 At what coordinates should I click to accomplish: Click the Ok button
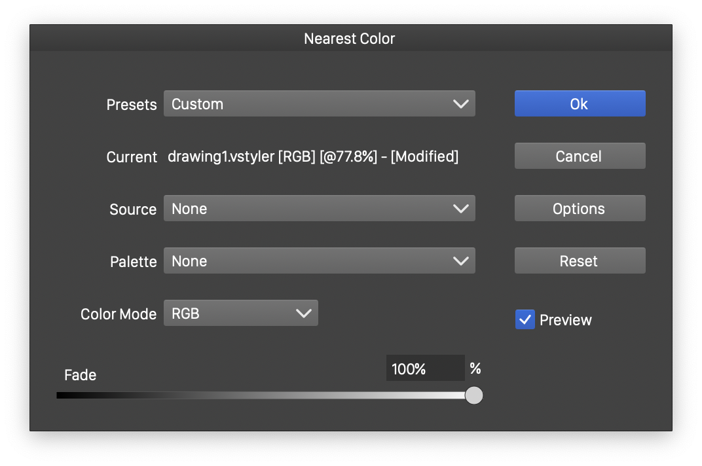tap(580, 103)
